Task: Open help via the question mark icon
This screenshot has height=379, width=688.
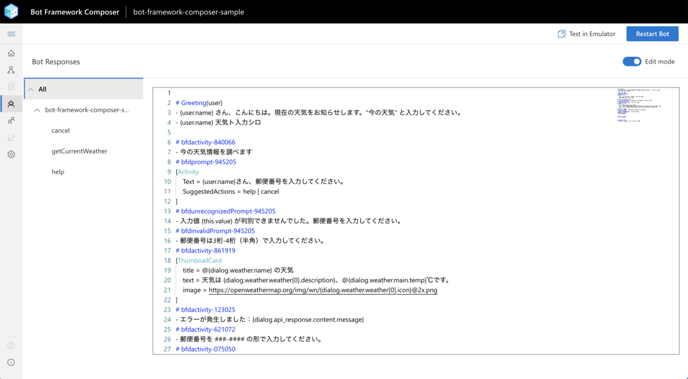Action: click(x=11, y=344)
